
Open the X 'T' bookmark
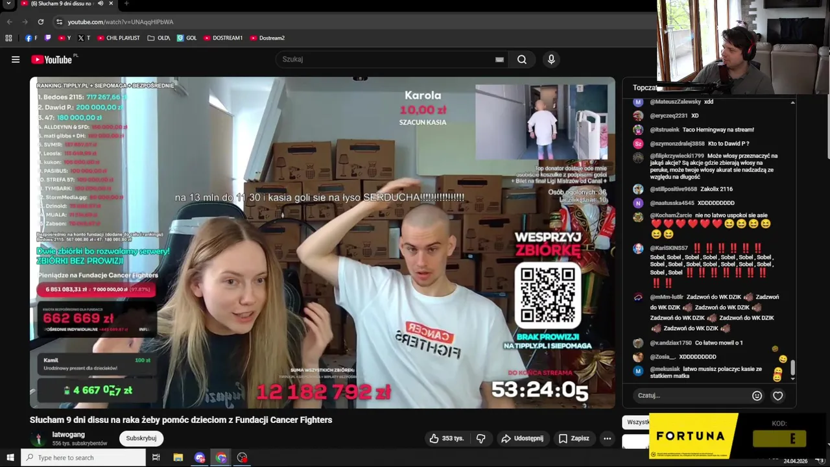click(84, 38)
